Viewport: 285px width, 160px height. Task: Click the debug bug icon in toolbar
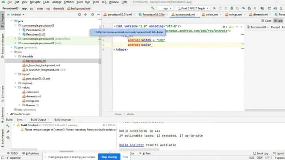tap(232, 8)
